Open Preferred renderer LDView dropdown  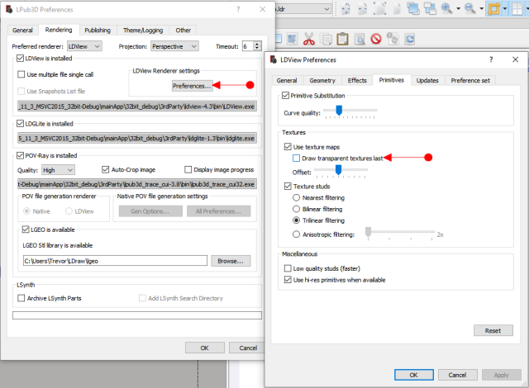[84, 46]
